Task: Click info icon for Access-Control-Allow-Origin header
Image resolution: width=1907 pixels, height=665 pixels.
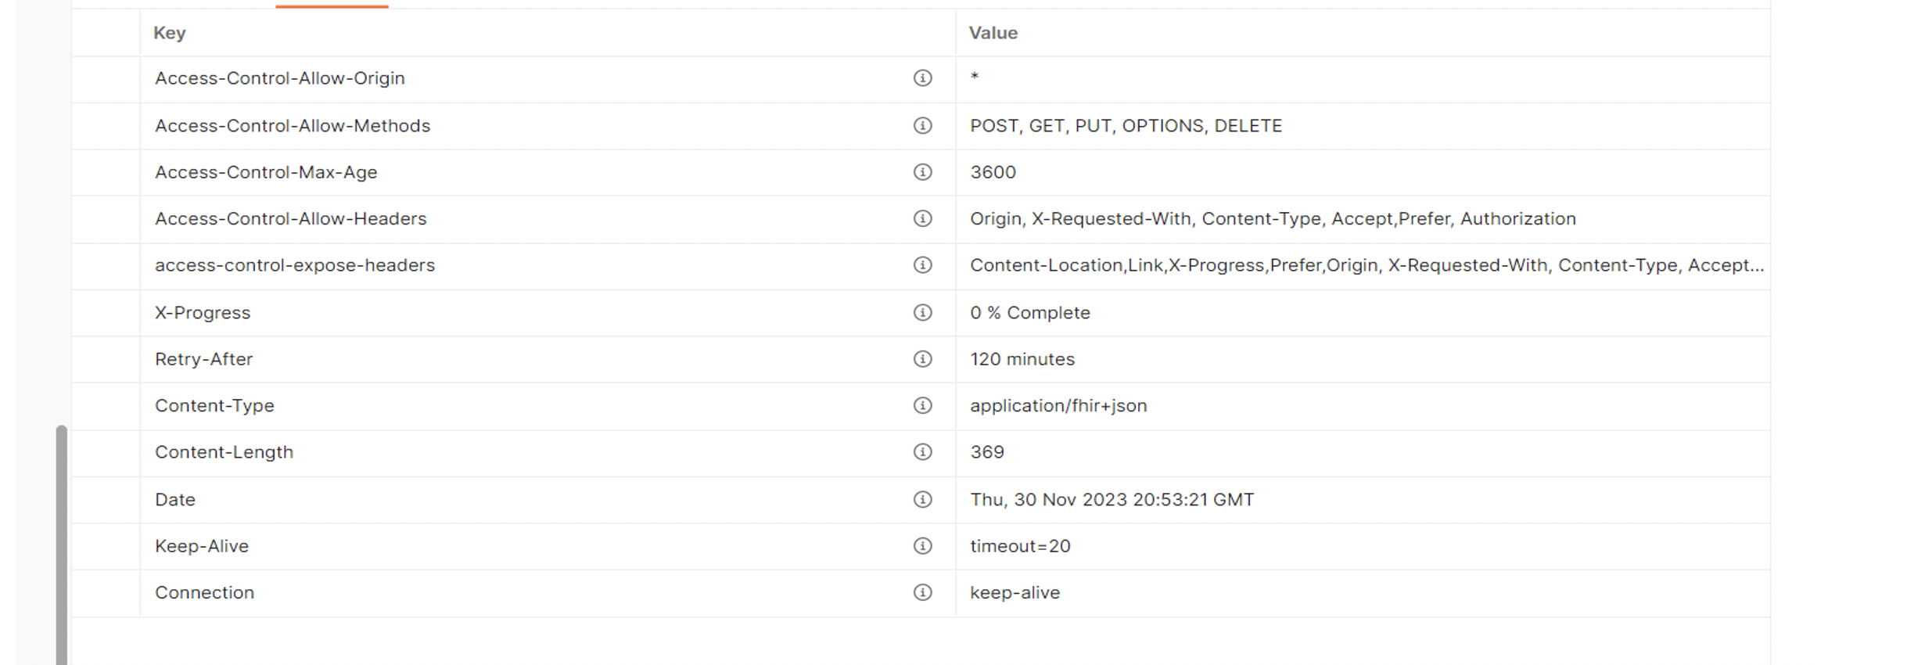Action: pyautogui.click(x=922, y=78)
